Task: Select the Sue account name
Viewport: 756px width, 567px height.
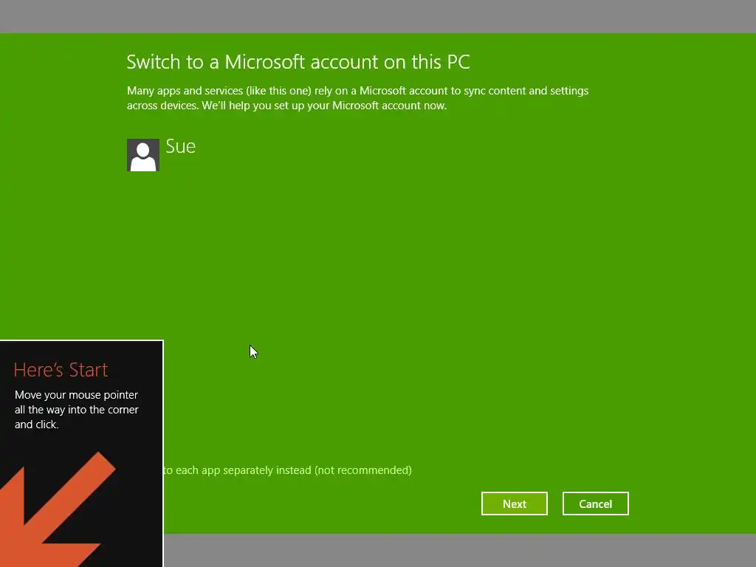Action: click(181, 146)
